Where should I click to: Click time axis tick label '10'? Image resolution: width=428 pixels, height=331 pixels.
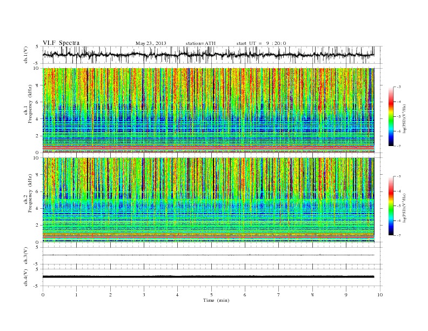380,295
